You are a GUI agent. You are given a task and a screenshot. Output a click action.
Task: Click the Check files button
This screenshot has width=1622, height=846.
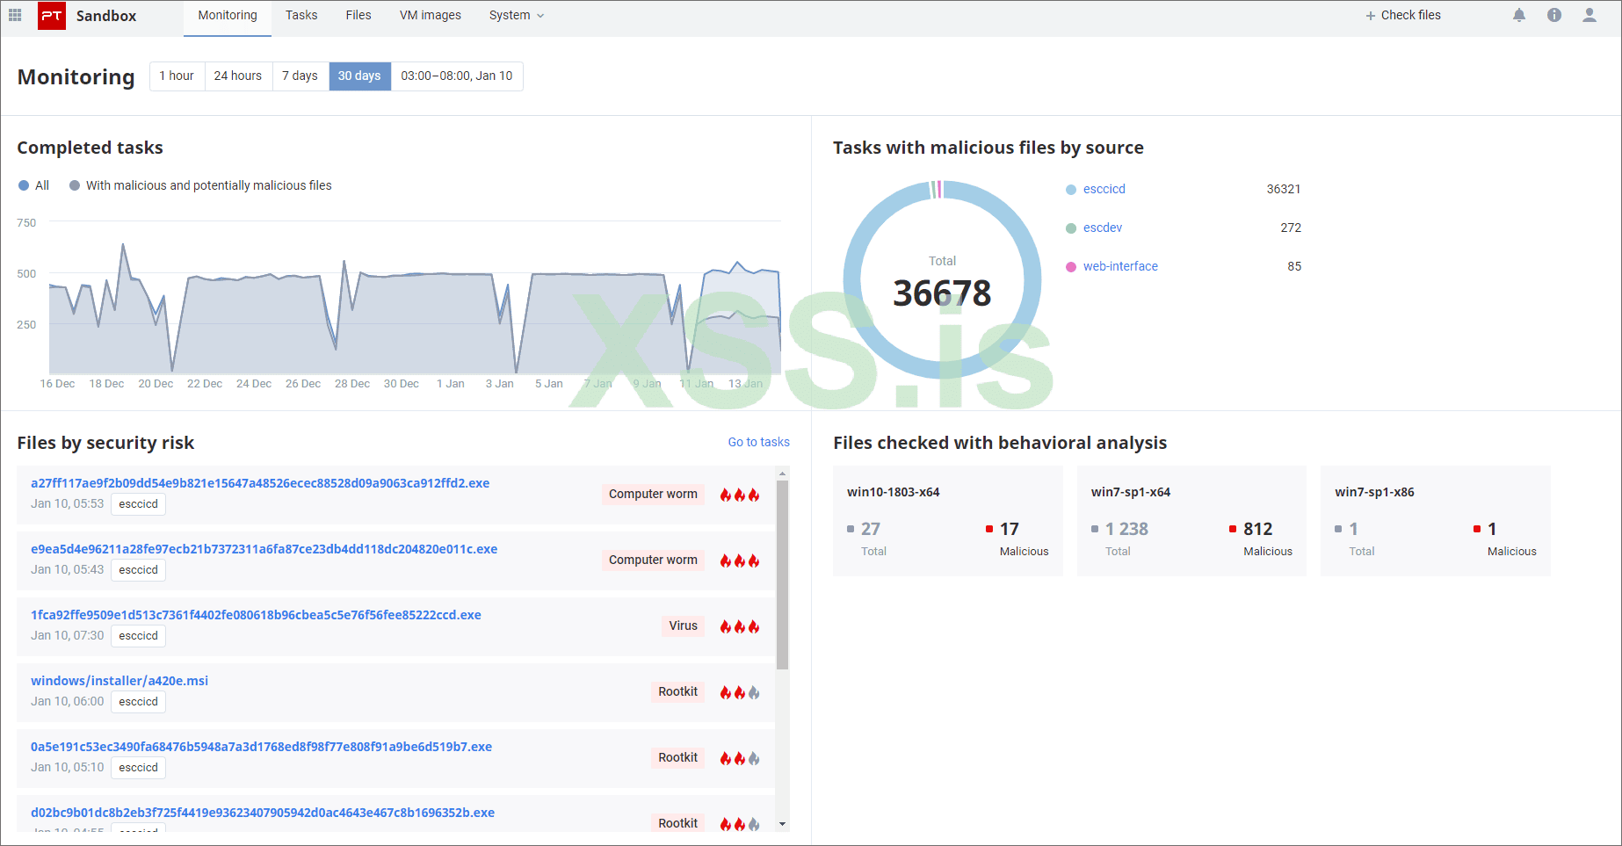pyautogui.click(x=1402, y=15)
